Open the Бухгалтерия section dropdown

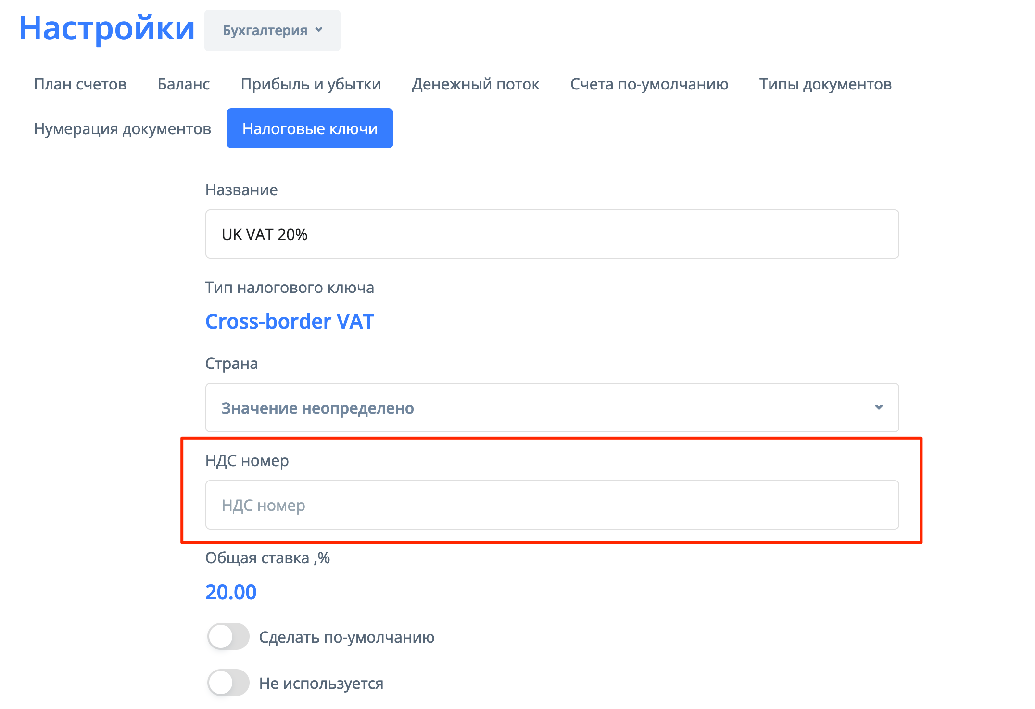point(272,30)
